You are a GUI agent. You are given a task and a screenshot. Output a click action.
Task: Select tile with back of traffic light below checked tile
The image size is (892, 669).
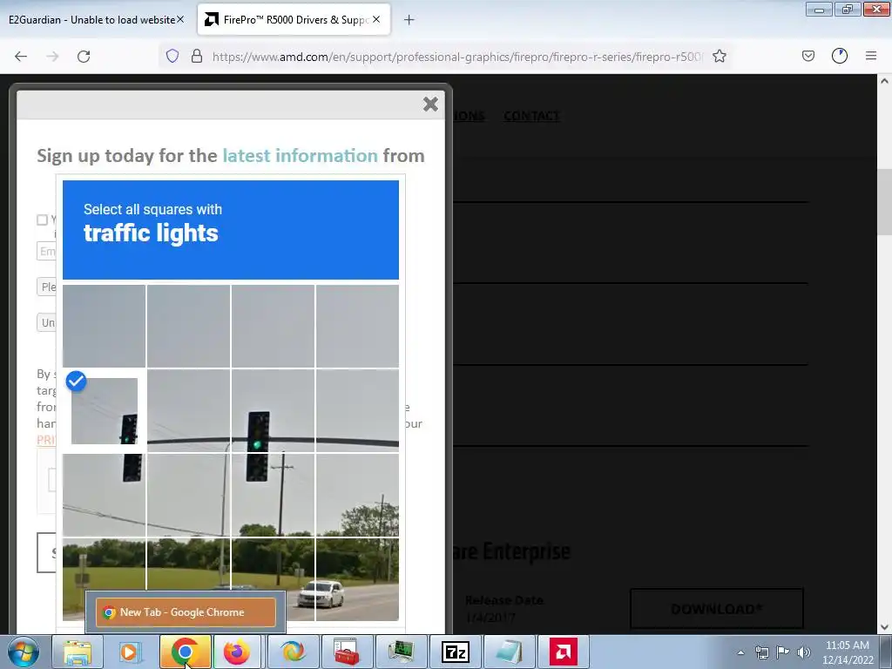(x=105, y=495)
